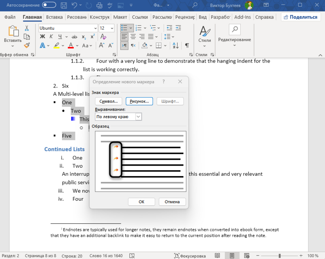The height and width of the screenshot is (259, 325).
Task: Click Decrease font size icon
Action: tap(111, 45)
